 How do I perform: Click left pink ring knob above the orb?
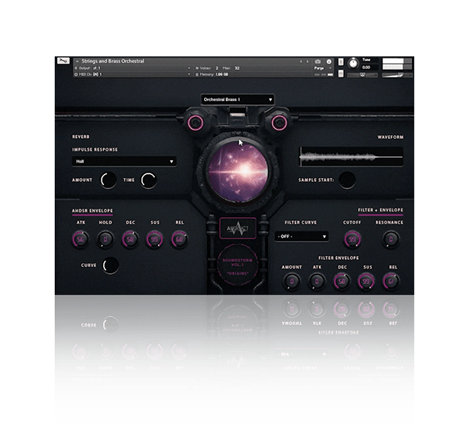[x=195, y=123]
